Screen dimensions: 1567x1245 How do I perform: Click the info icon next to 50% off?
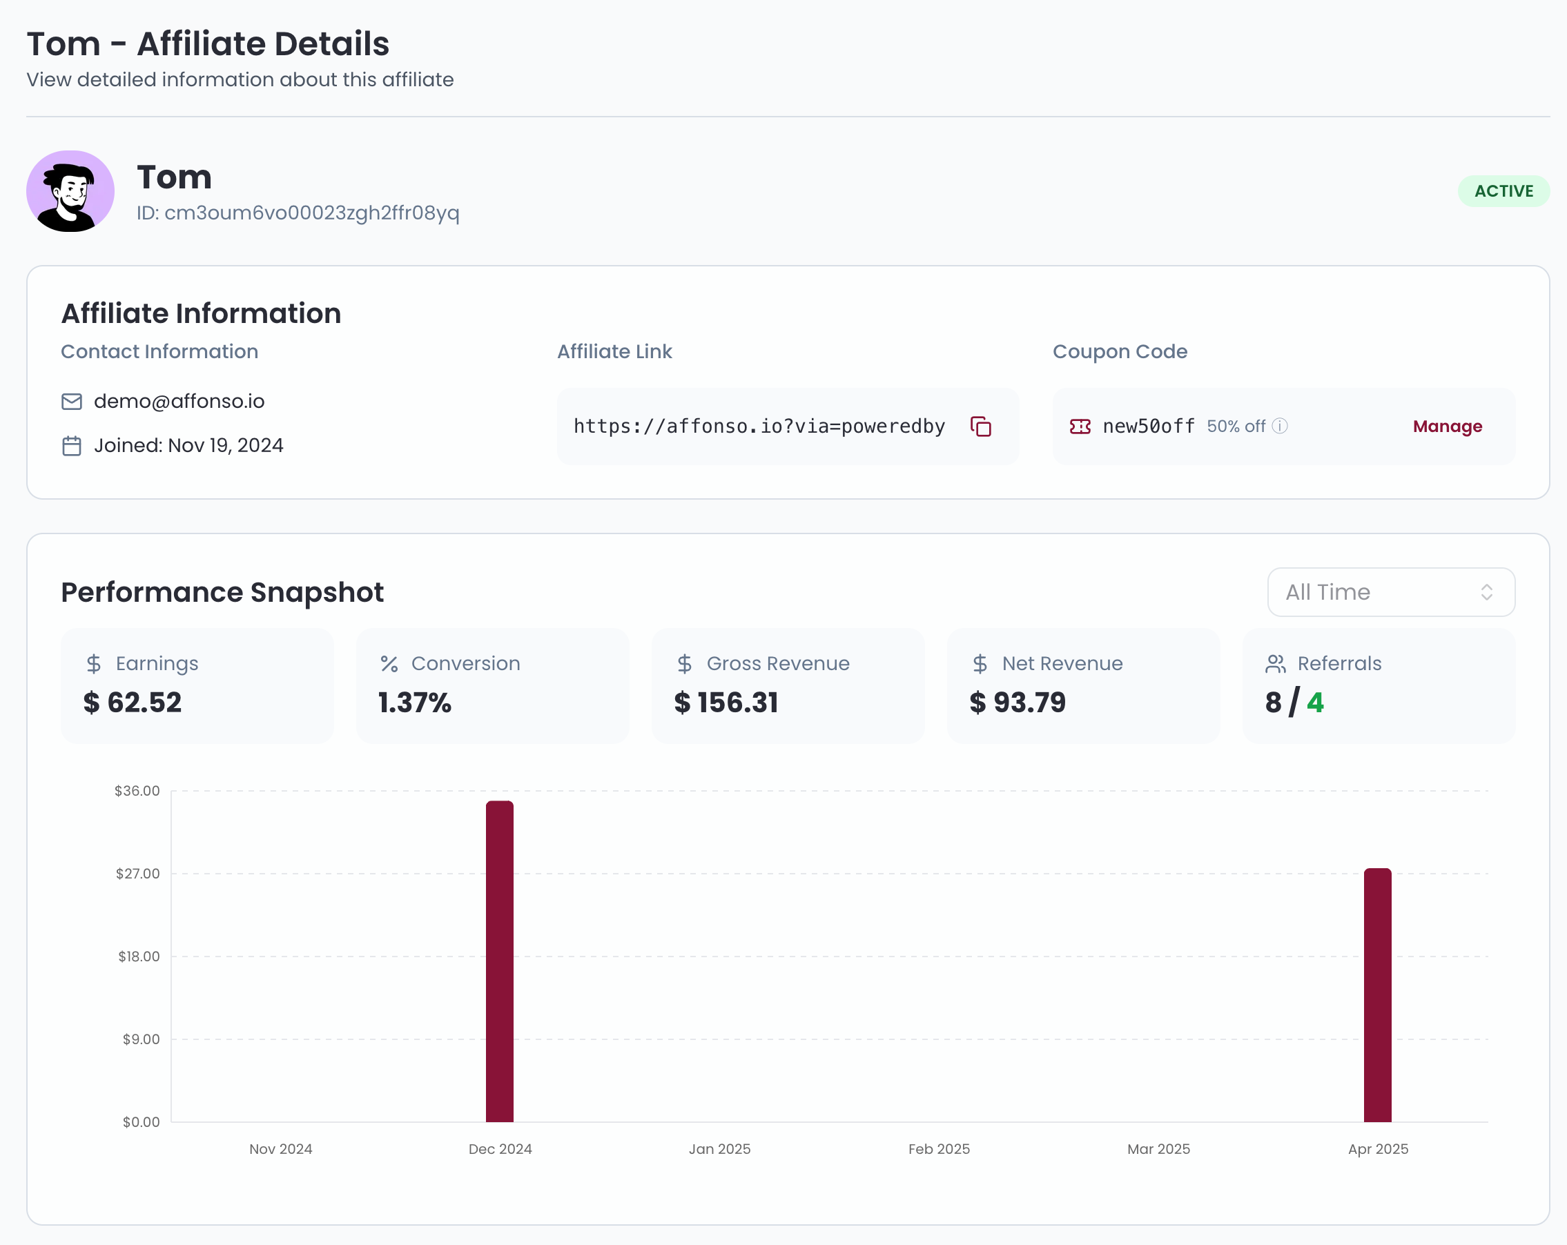pos(1280,427)
